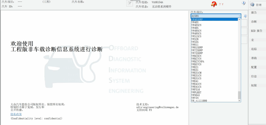The height and width of the screenshot is (125, 266).
Task: Pick VW526 in the list
Action: point(214,39)
